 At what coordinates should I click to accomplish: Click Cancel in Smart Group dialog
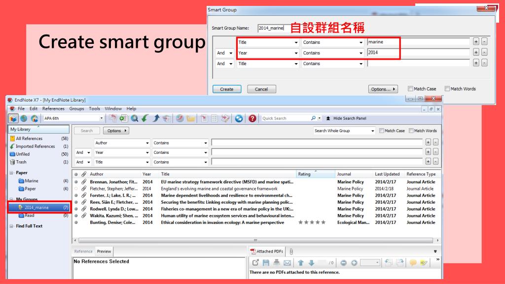tap(261, 89)
